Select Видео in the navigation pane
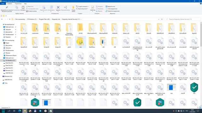This screenshot has width=202, height=113. [x=7, y=43]
